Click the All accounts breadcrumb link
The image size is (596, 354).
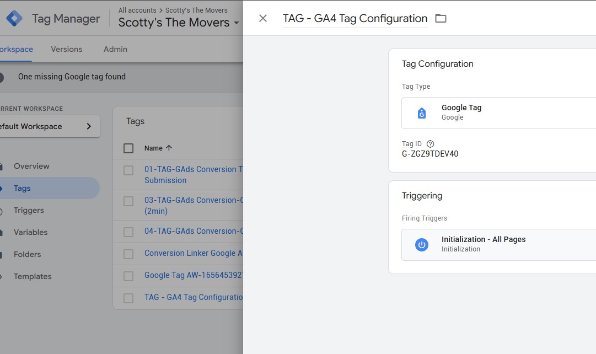(137, 10)
